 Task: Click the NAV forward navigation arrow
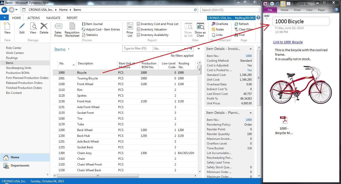pyautogui.click(x=11, y=10)
